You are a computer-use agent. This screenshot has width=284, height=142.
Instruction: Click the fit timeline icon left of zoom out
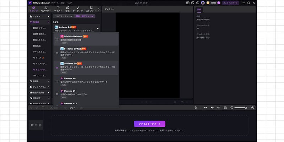pos(225,108)
